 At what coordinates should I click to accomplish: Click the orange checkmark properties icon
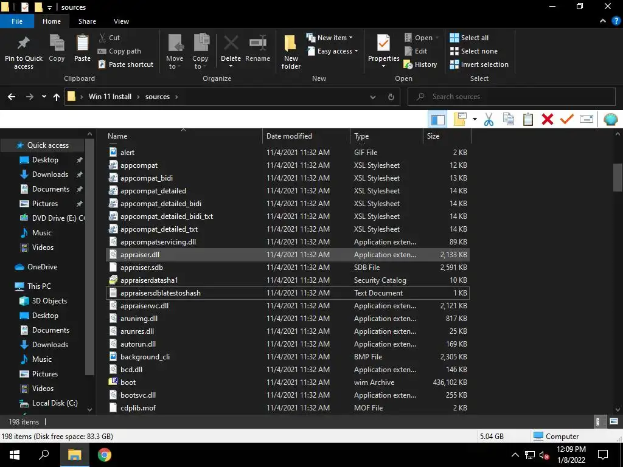[x=567, y=119]
